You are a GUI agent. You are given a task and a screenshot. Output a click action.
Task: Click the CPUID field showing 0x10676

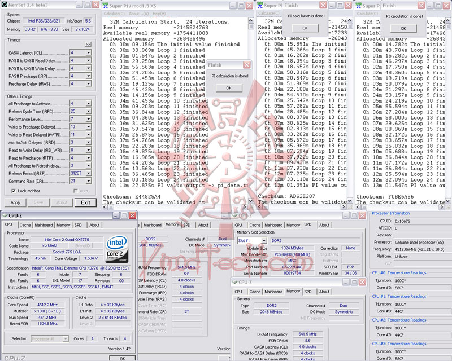pos(423,221)
